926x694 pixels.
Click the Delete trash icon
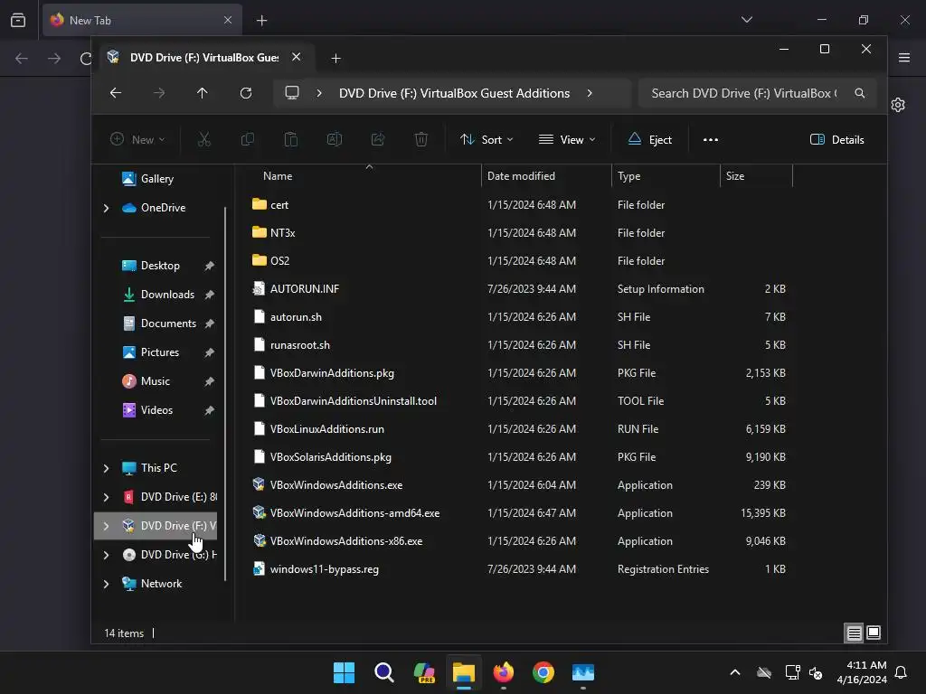click(x=421, y=139)
